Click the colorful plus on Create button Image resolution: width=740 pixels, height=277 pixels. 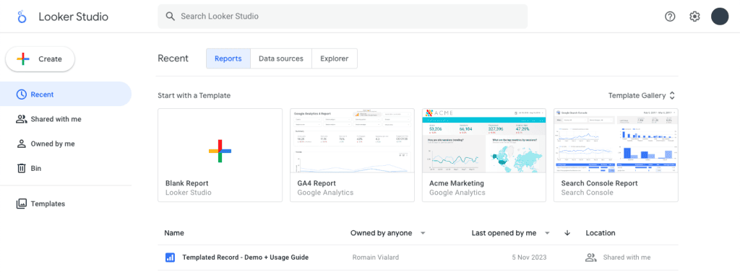(x=23, y=59)
